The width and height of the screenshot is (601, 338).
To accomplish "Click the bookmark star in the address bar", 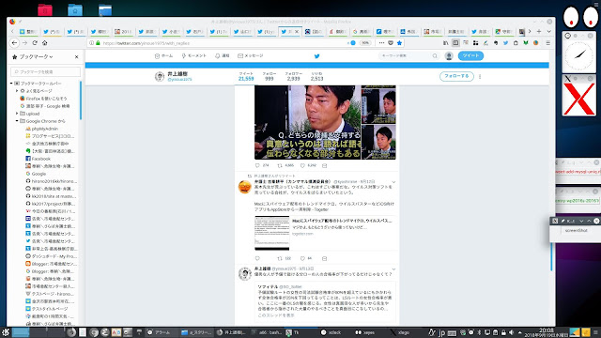I will [399, 43].
